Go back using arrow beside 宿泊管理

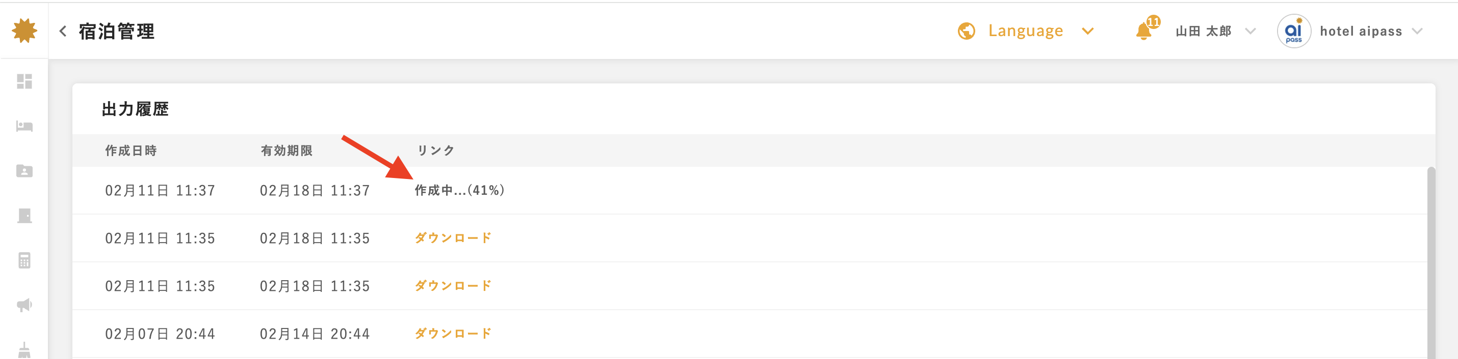pos(63,31)
